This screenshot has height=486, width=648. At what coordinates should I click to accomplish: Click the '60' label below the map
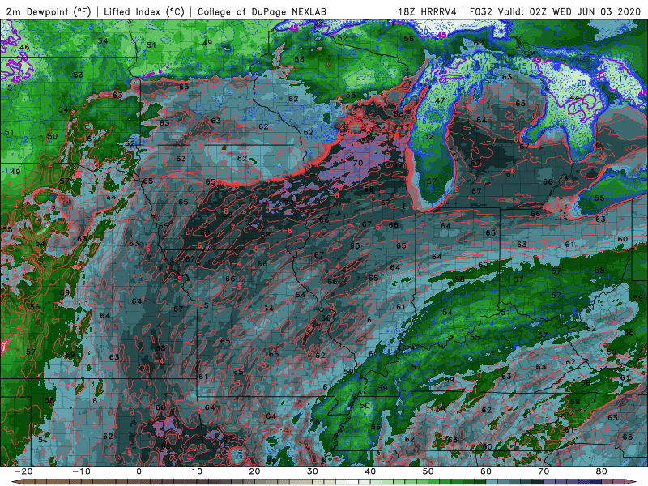(x=486, y=471)
